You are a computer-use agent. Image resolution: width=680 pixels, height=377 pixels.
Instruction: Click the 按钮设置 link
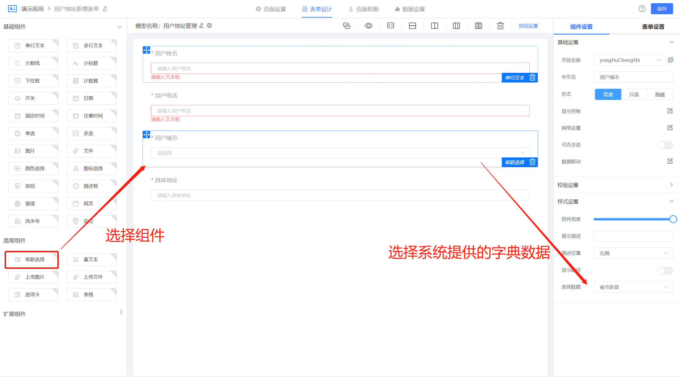pos(528,26)
